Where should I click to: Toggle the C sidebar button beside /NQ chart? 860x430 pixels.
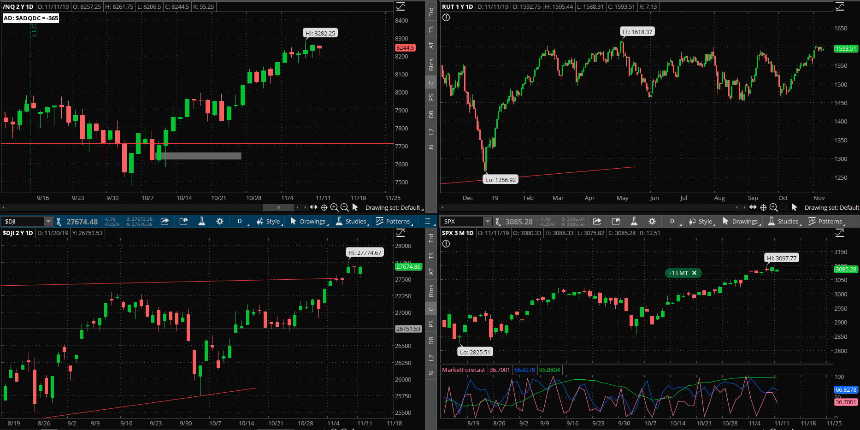(431, 83)
